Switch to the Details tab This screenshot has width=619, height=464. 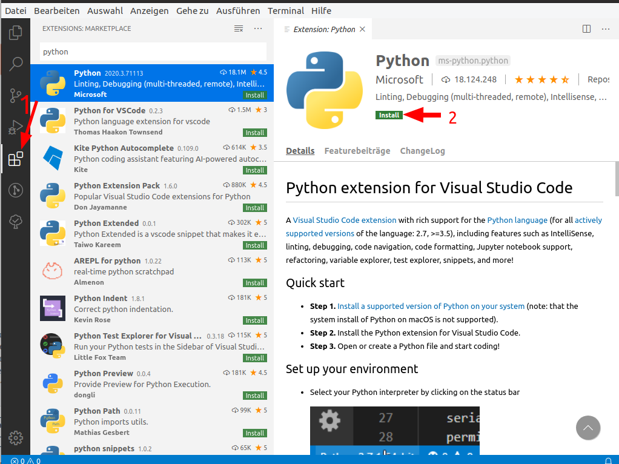[300, 151]
